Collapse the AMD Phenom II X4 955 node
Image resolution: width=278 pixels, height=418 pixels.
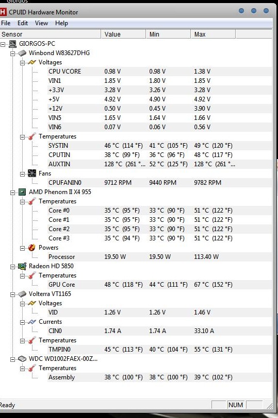click(x=12, y=193)
